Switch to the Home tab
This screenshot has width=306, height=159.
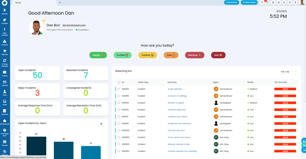point(18,2)
